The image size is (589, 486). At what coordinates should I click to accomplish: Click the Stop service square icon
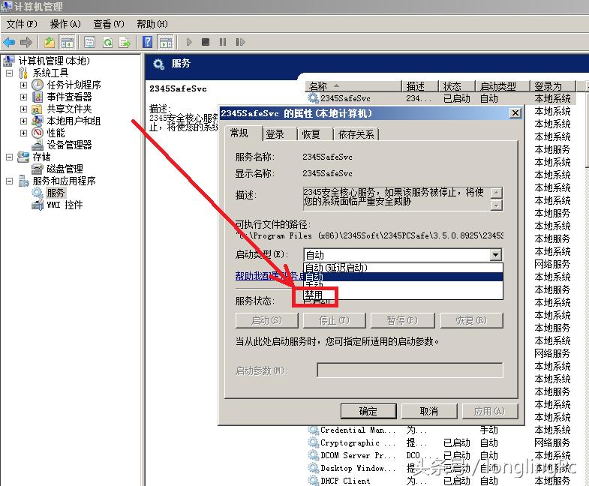pos(206,42)
